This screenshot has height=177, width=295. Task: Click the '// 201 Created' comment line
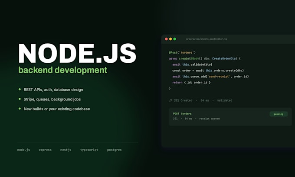200,100
